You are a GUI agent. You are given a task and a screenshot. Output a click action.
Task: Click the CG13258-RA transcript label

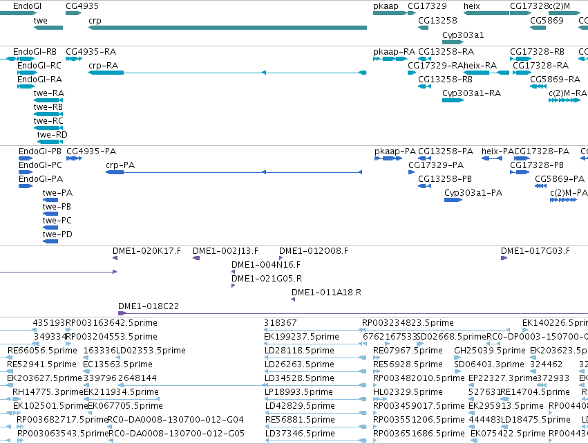[446, 52]
